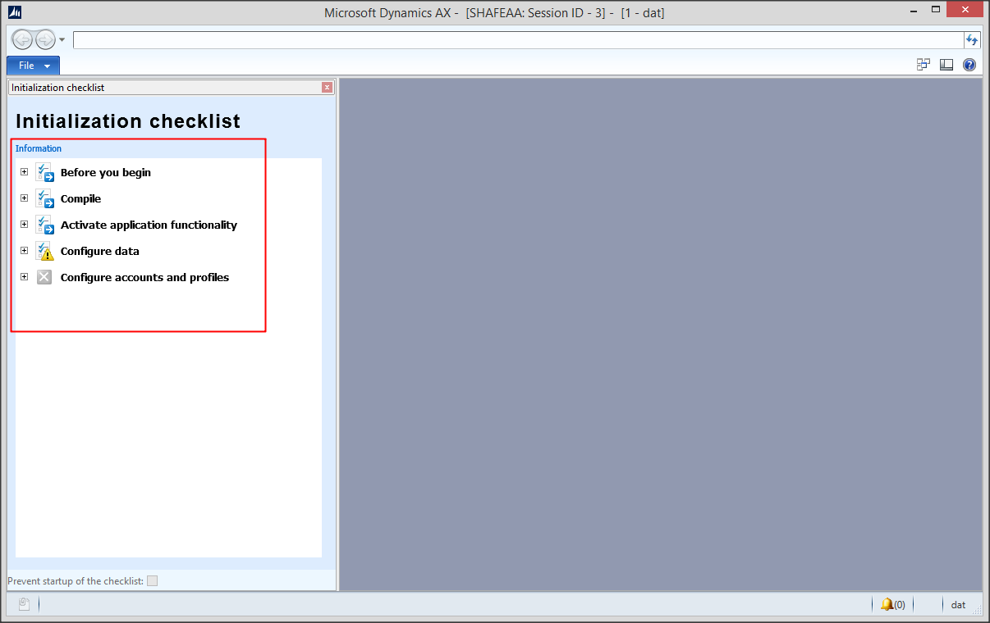Viewport: 990px width, 623px height.
Task: Click the Forward navigation arrow
Action: click(x=45, y=39)
